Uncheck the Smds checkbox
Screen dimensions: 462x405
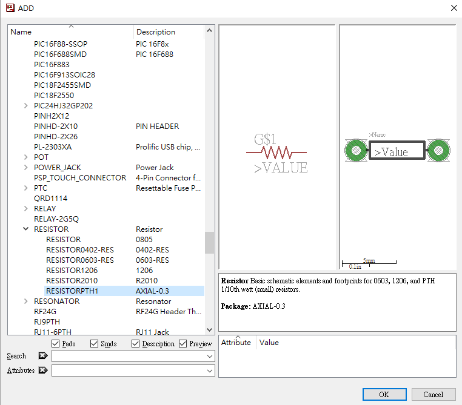(x=94, y=344)
